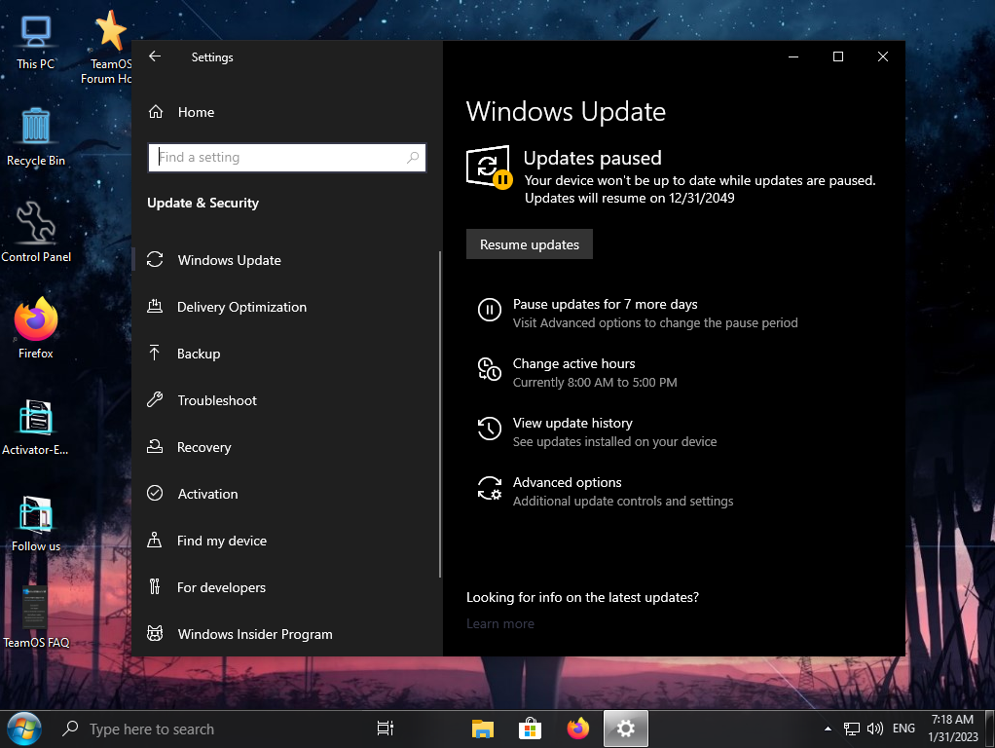Image resolution: width=995 pixels, height=748 pixels.
Task: Select the Activator-E... desktop icon
Action: 35,428
